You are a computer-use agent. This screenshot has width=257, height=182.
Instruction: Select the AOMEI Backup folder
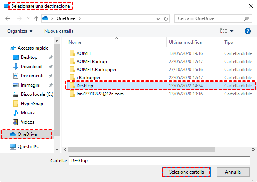(x=92, y=62)
